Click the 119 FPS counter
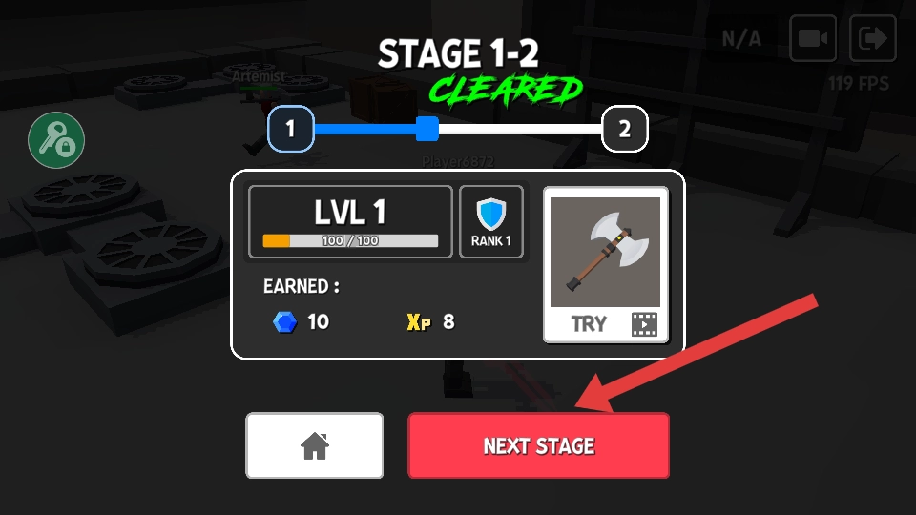 [859, 84]
